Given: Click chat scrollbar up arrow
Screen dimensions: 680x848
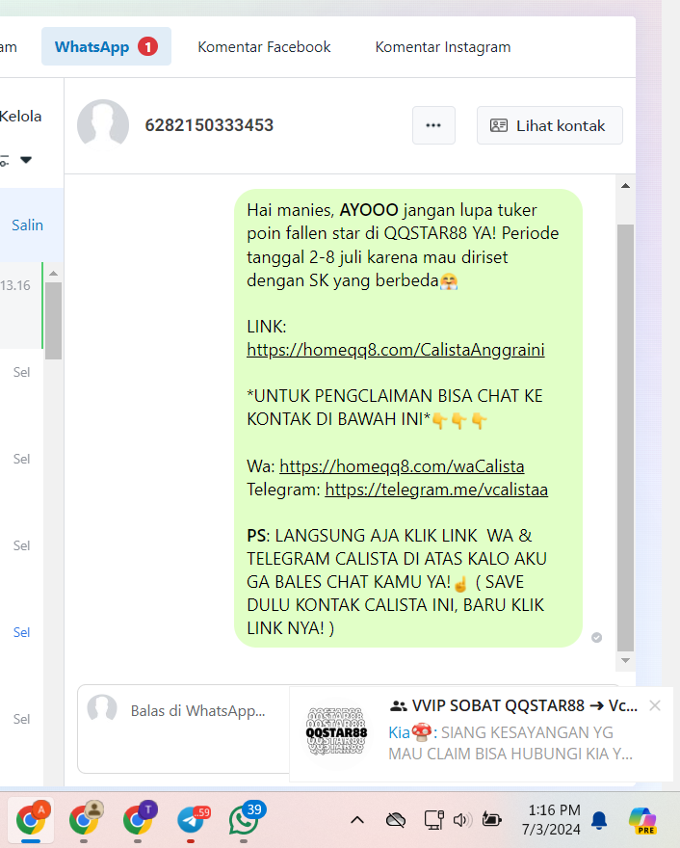Looking at the screenshot, I should click(625, 185).
